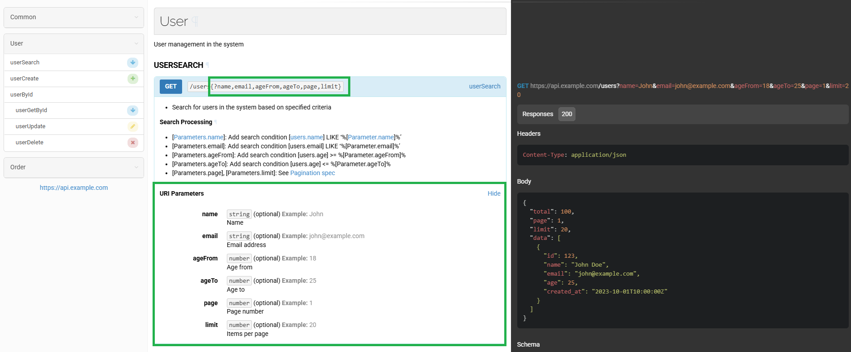
Task: Click the pilcrow anchor next to User heading
Action: [195, 21]
